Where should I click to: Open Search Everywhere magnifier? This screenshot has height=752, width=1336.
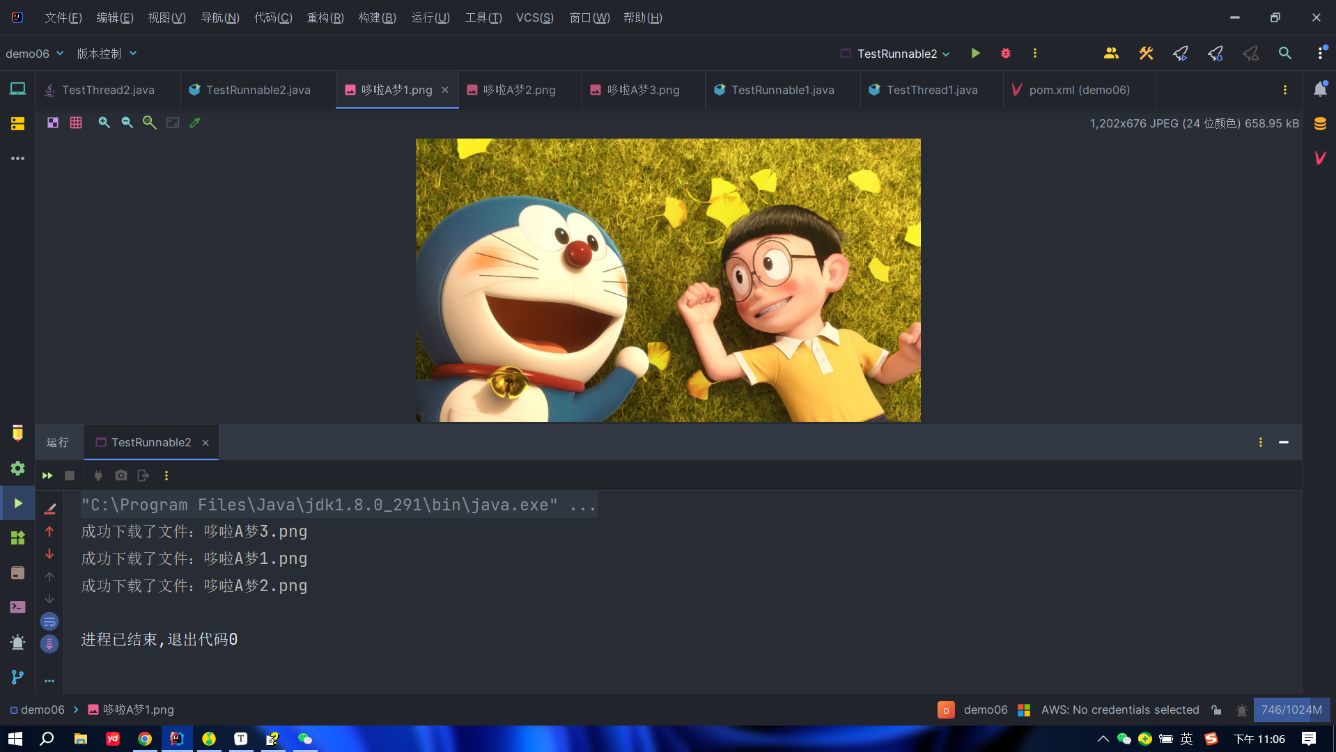click(1285, 53)
